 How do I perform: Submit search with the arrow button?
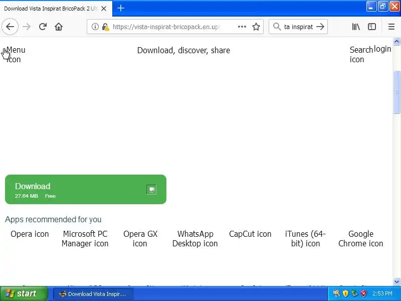point(320,27)
